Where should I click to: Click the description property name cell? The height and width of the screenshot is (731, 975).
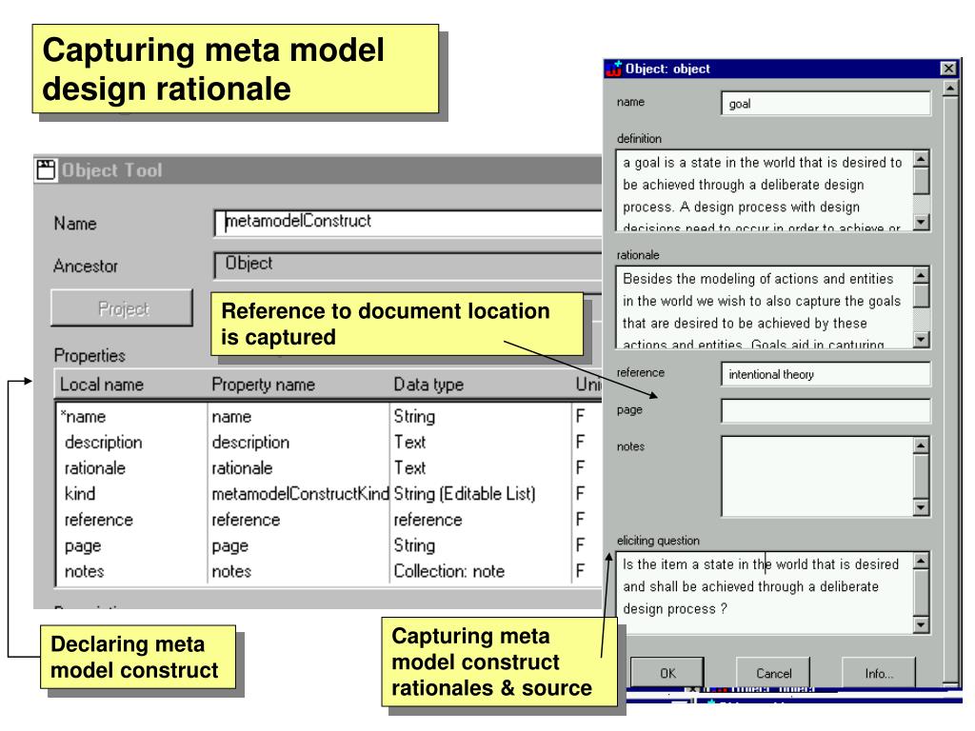pos(250,442)
